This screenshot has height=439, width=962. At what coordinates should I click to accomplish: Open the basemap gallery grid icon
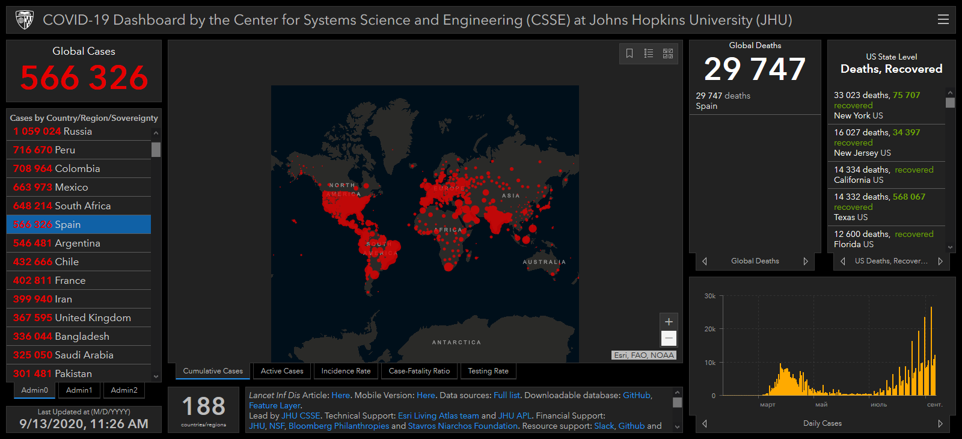[668, 54]
